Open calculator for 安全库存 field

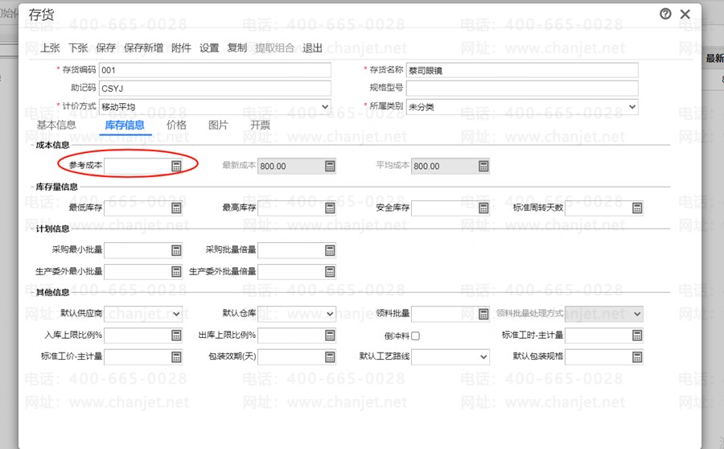[483, 208]
